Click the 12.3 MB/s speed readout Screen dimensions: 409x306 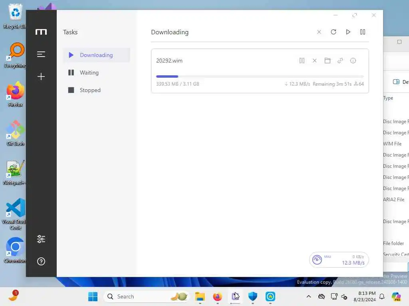(x=353, y=263)
